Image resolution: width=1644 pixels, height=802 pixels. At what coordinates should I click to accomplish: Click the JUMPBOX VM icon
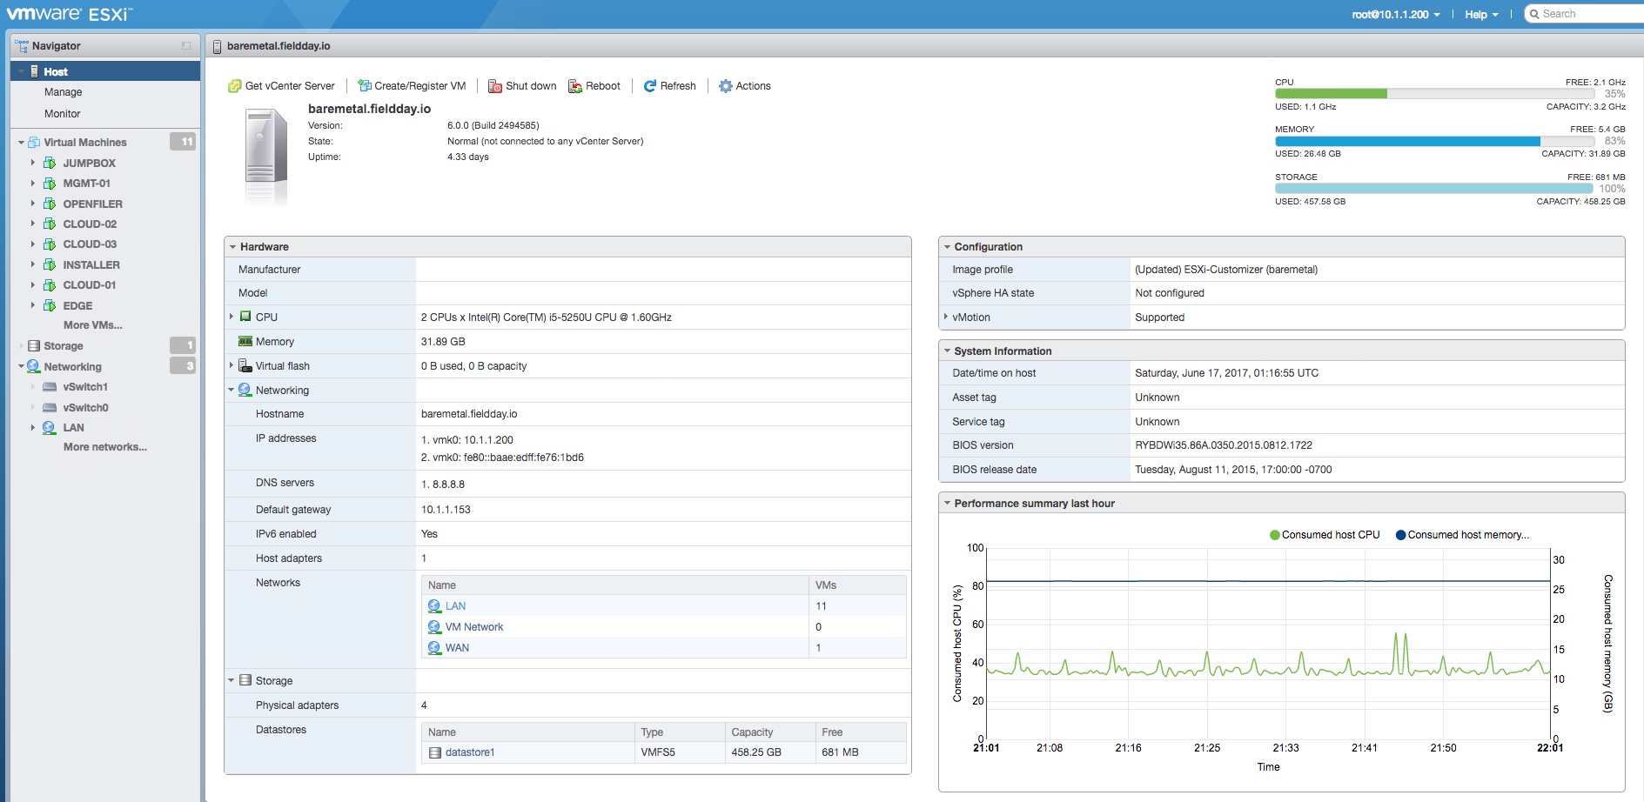tap(50, 163)
